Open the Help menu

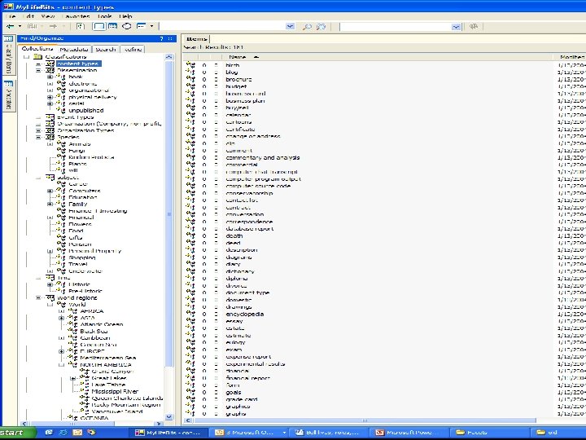(x=125, y=16)
